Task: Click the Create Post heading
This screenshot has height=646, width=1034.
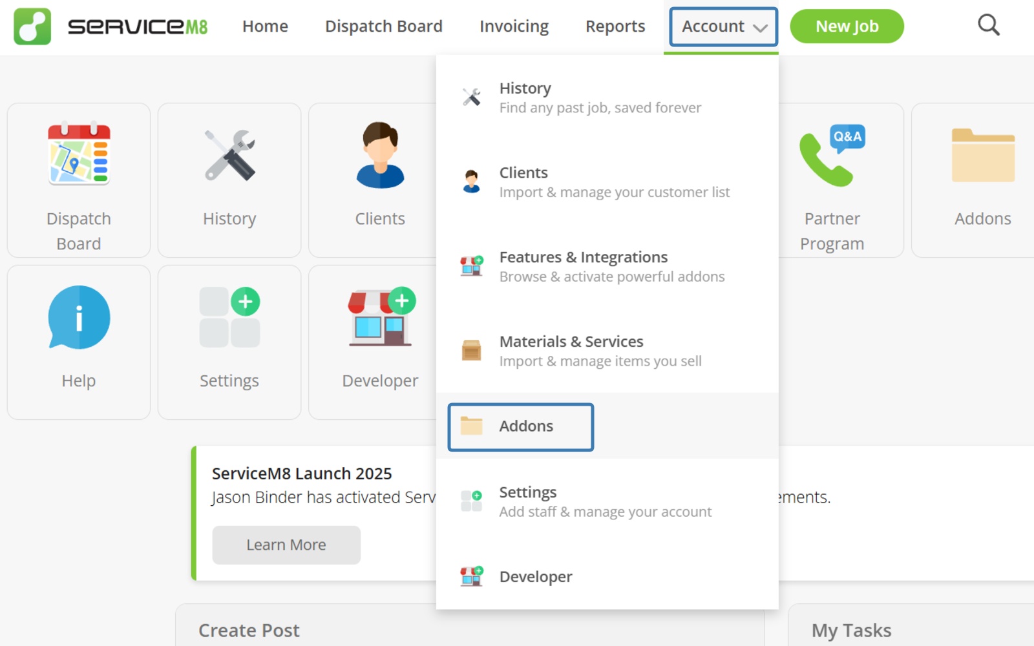Action: click(x=249, y=630)
